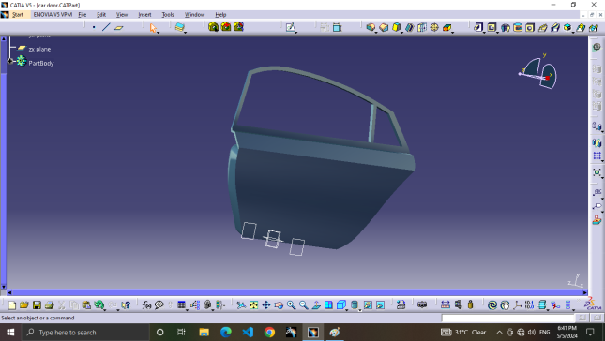Open File Explorer from taskbar
The image size is (605, 341).
coord(204,333)
